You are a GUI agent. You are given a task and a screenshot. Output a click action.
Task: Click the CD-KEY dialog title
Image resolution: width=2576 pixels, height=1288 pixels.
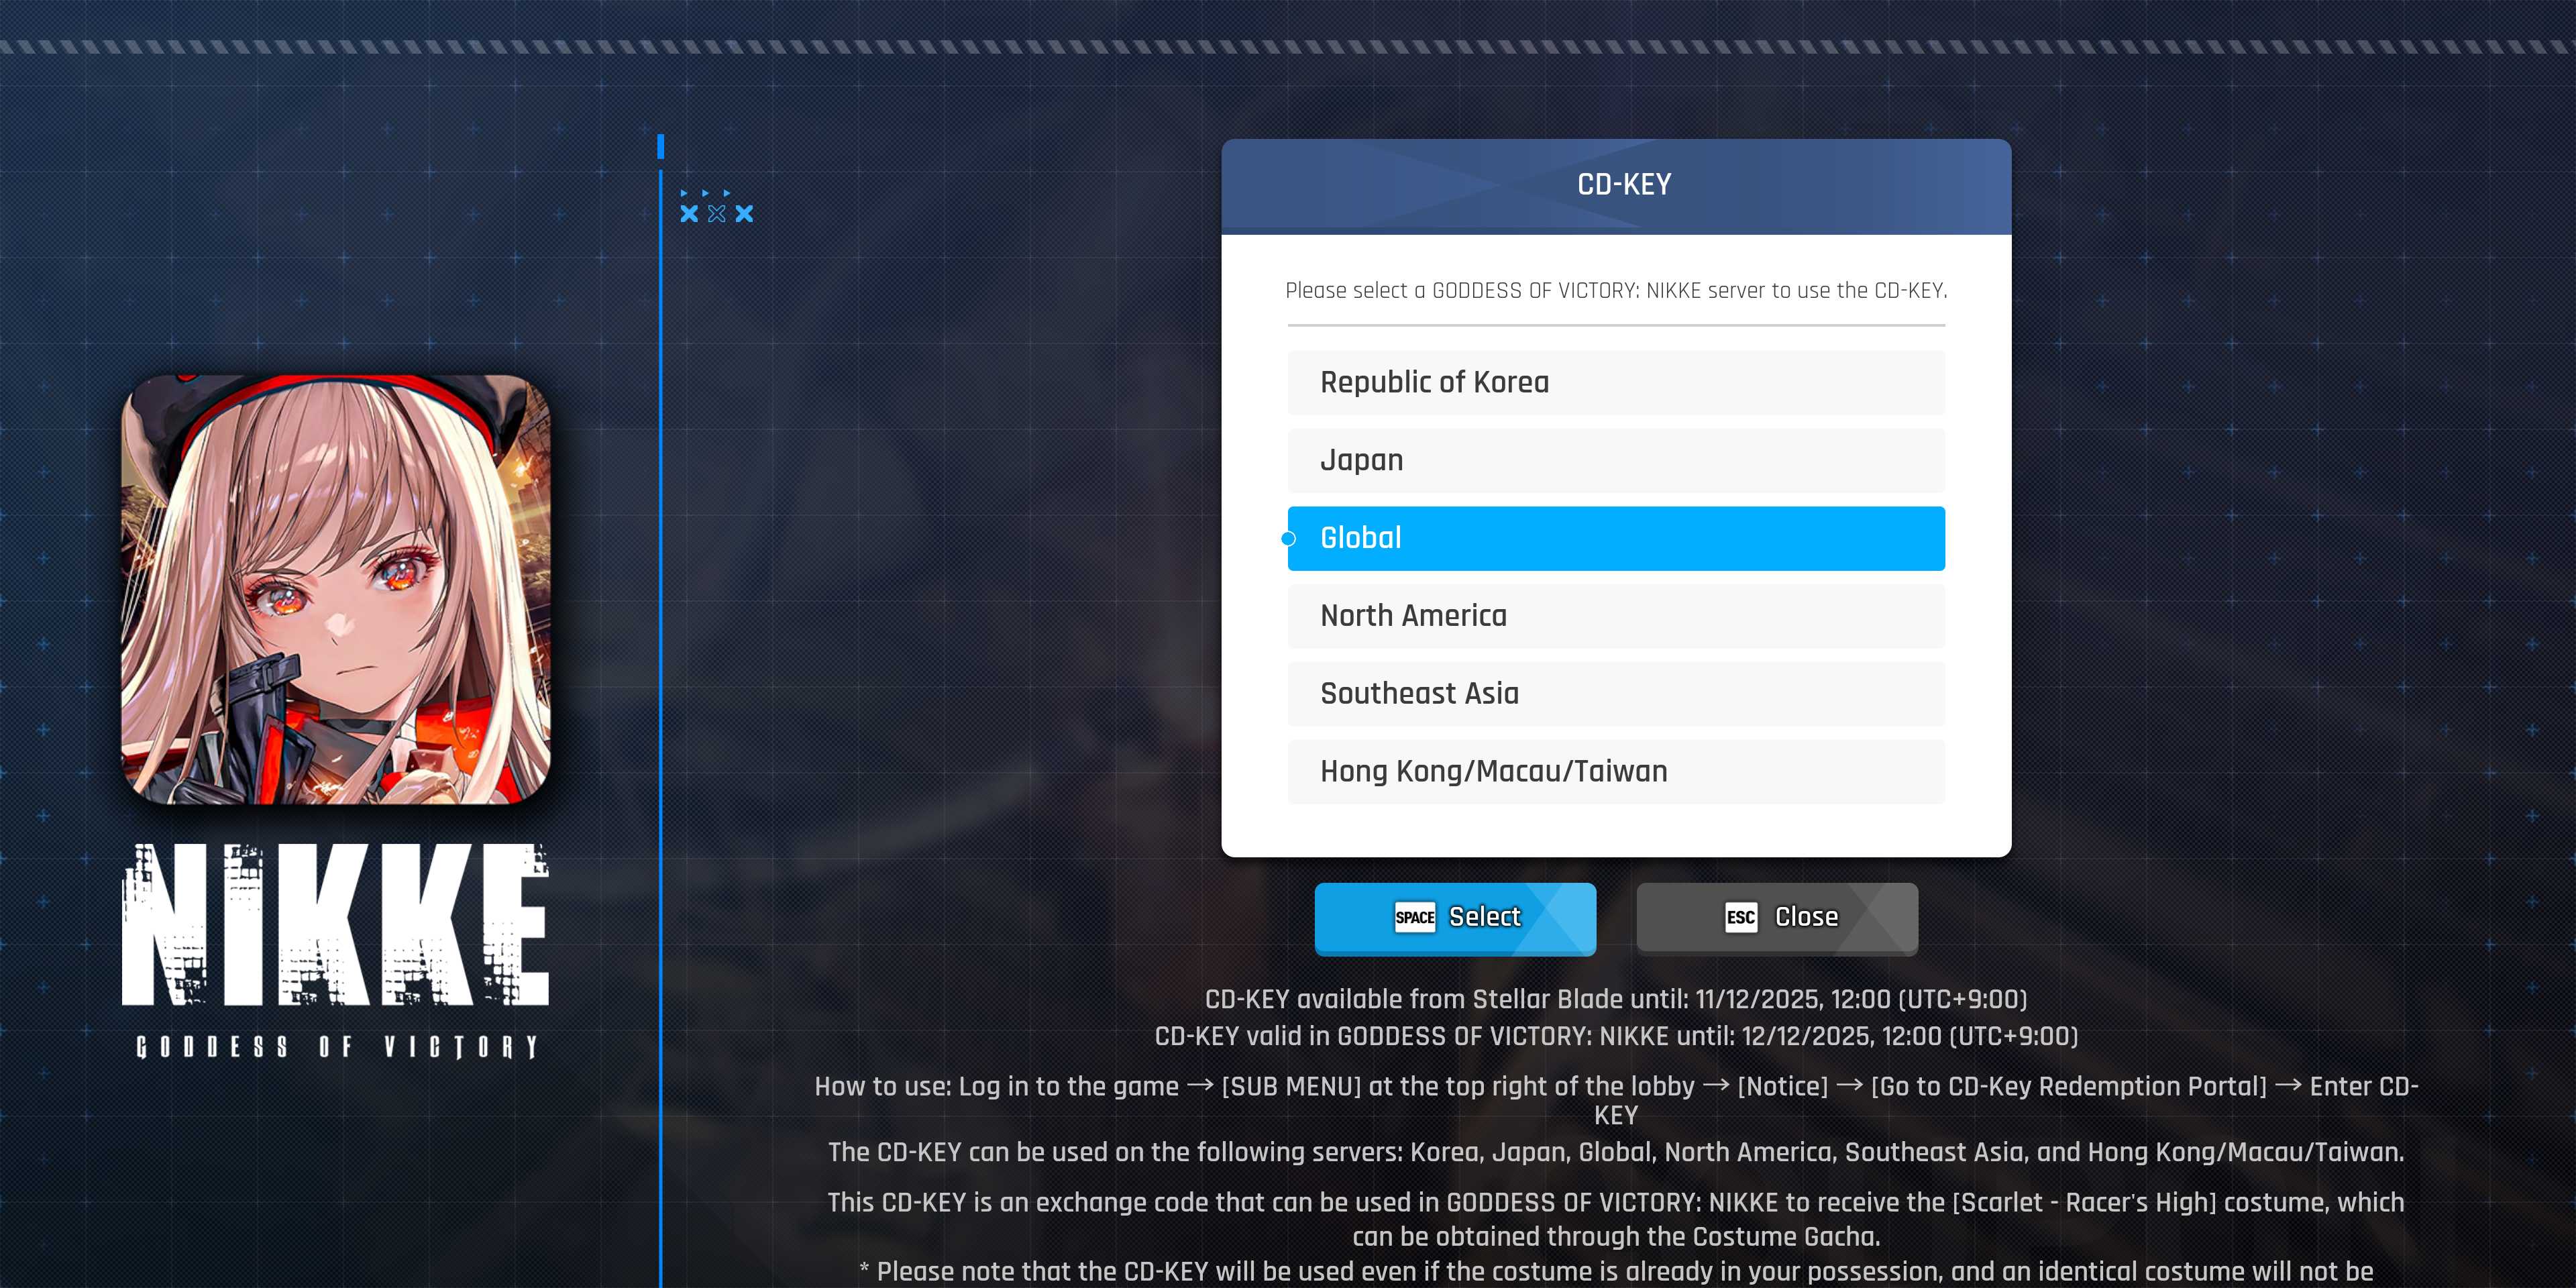1624,185
